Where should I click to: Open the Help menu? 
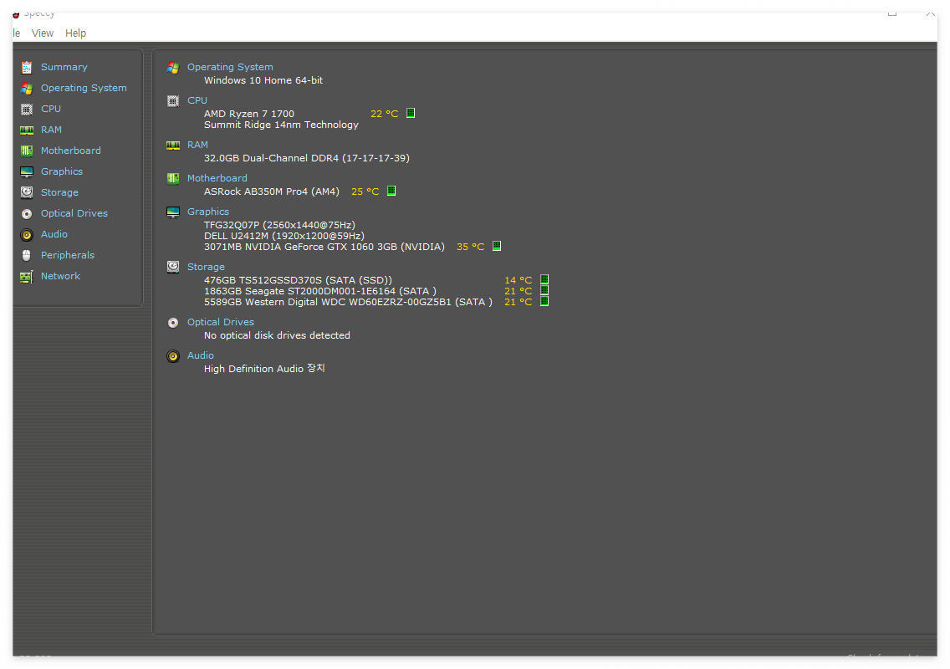tap(76, 33)
